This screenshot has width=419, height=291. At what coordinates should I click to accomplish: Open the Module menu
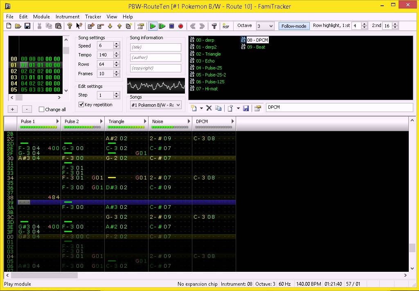click(x=41, y=16)
